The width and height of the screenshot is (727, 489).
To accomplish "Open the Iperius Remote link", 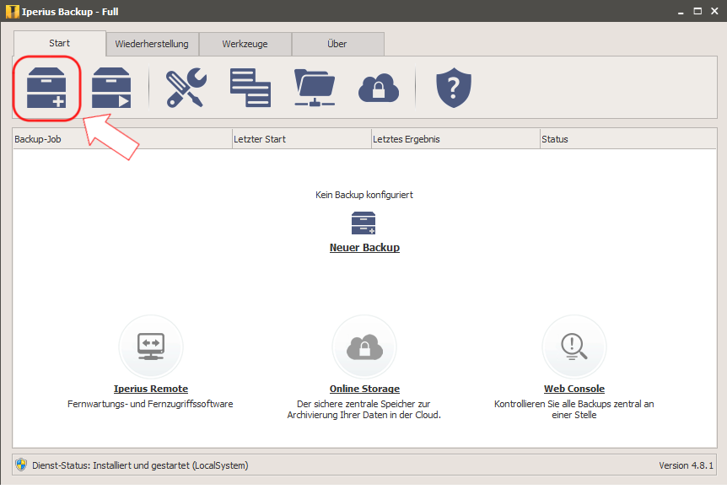I will tap(151, 389).
